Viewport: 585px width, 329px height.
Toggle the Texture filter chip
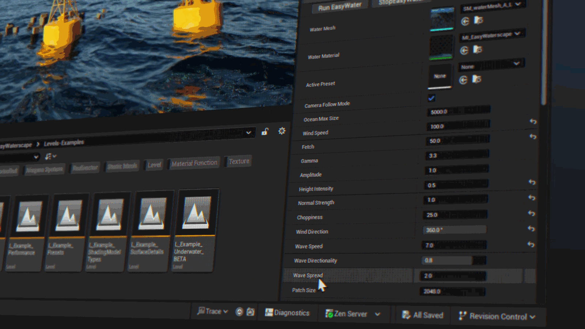tap(239, 161)
